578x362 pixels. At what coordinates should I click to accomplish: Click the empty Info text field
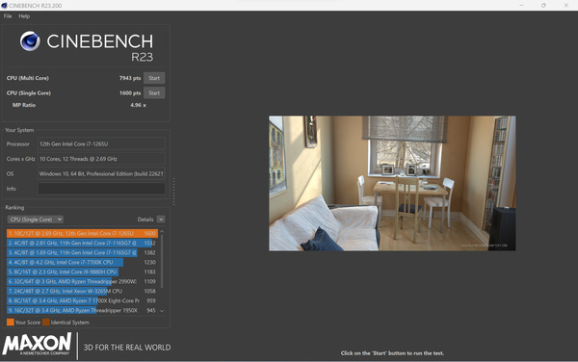[x=101, y=188]
